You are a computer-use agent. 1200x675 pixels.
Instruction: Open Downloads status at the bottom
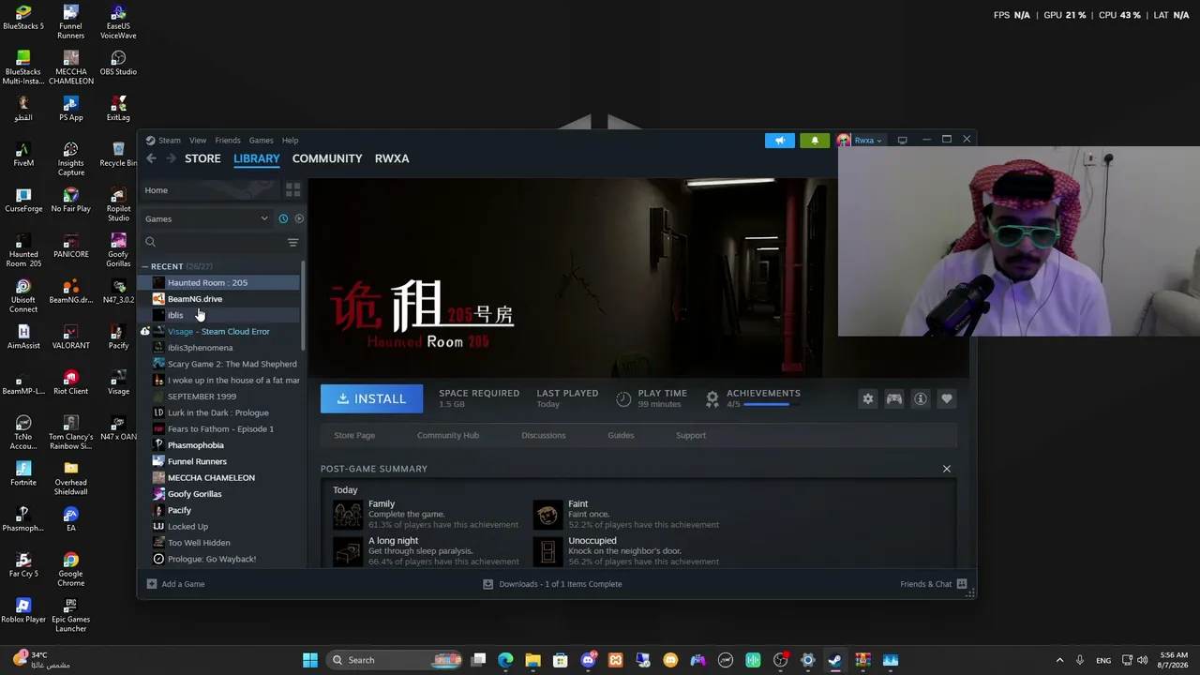click(552, 584)
